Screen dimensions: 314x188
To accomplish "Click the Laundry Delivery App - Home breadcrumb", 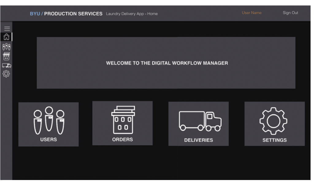I will [x=132, y=14].
